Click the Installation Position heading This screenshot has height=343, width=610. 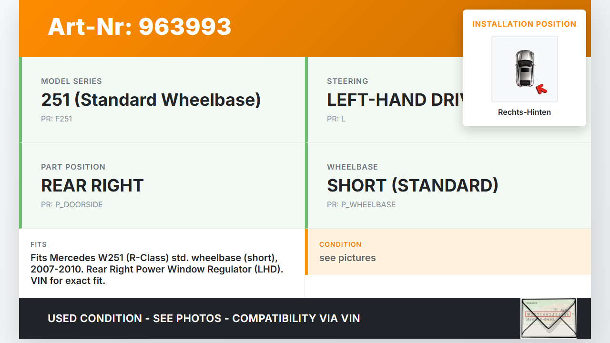[524, 24]
